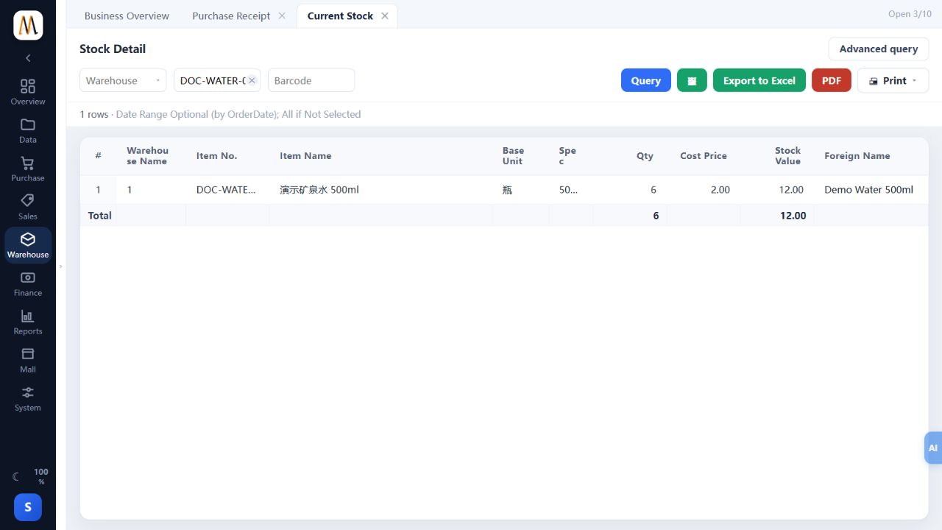Image resolution: width=942 pixels, height=530 pixels.
Task: Click the zoom 100% indicator
Action: click(x=41, y=476)
